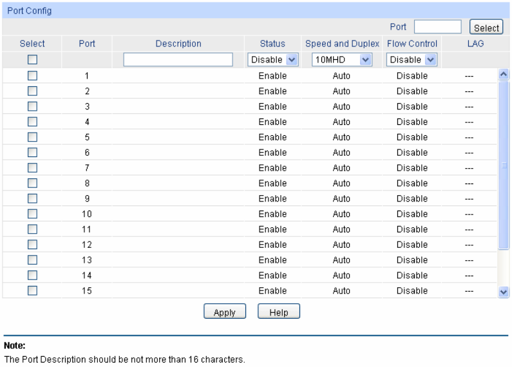Tick the port 14 row checkbox
This screenshot has height=367, width=512.
pos(32,275)
